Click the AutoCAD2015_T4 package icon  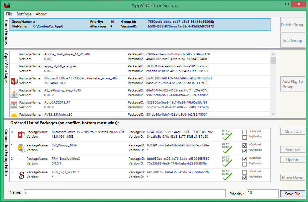(14, 105)
